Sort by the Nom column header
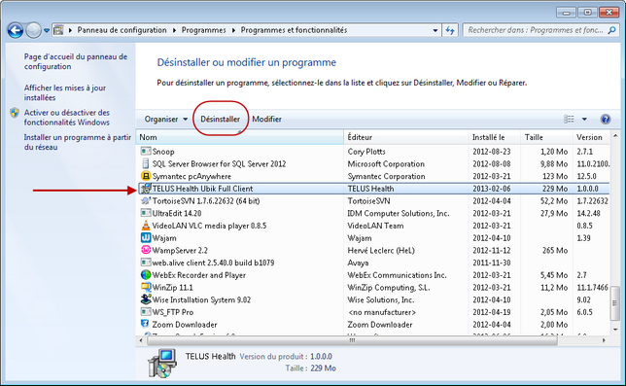 coord(239,137)
